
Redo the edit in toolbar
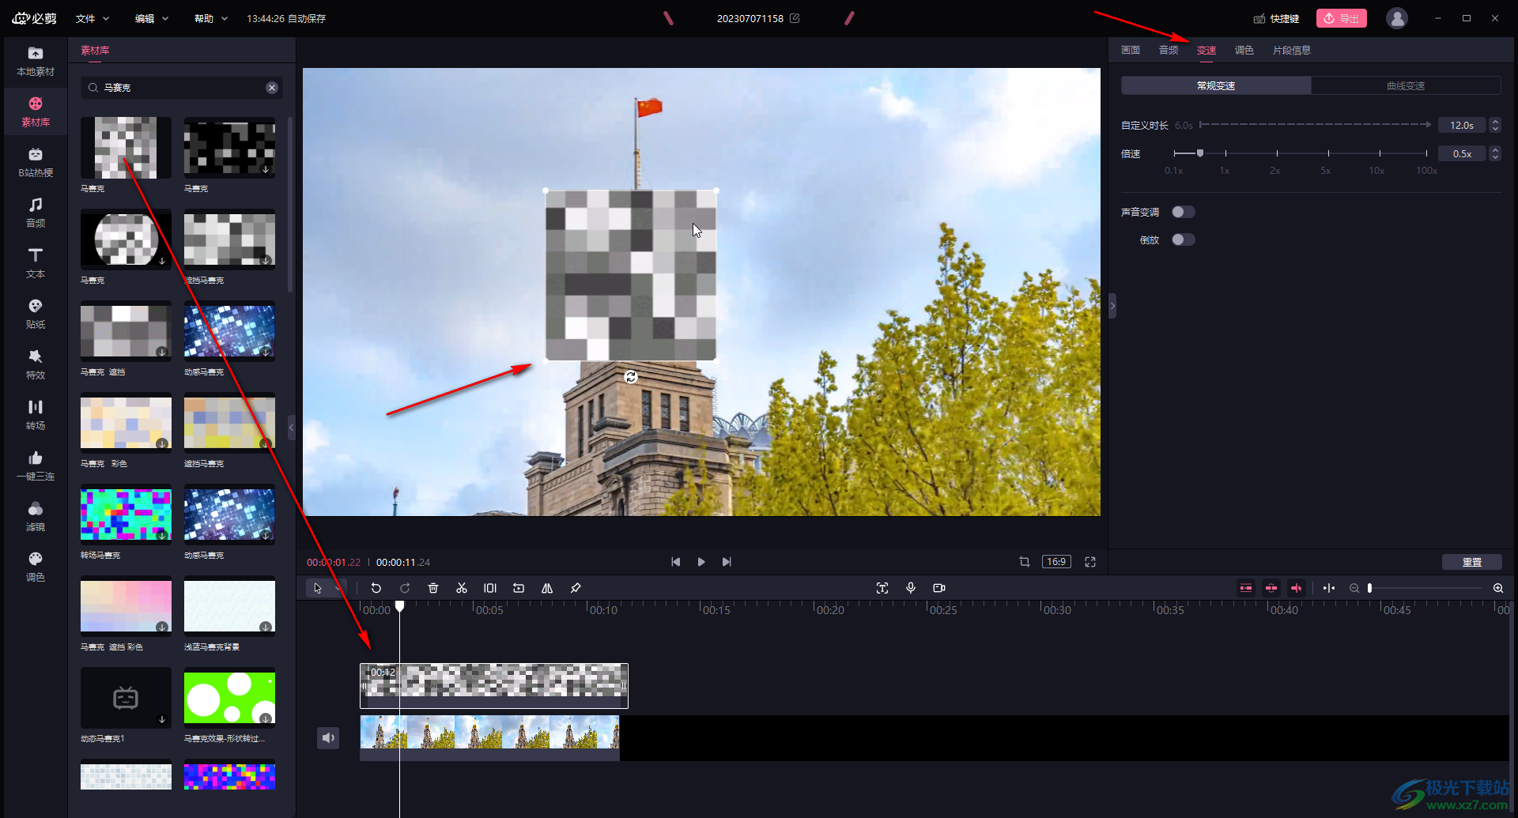click(405, 588)
